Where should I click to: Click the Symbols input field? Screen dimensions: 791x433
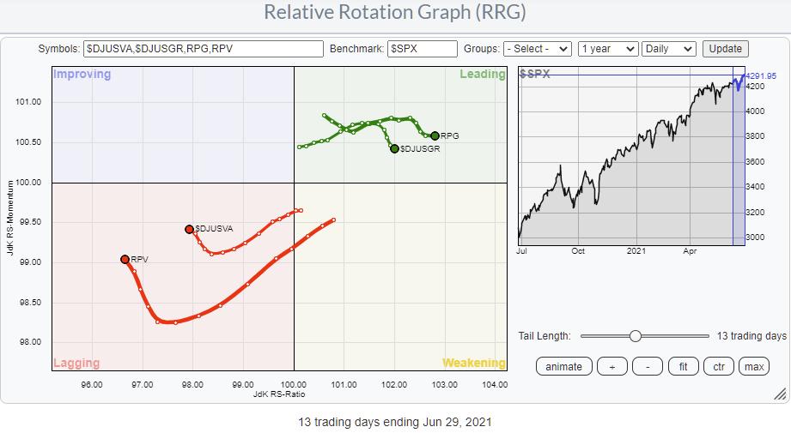coord(203,49)
